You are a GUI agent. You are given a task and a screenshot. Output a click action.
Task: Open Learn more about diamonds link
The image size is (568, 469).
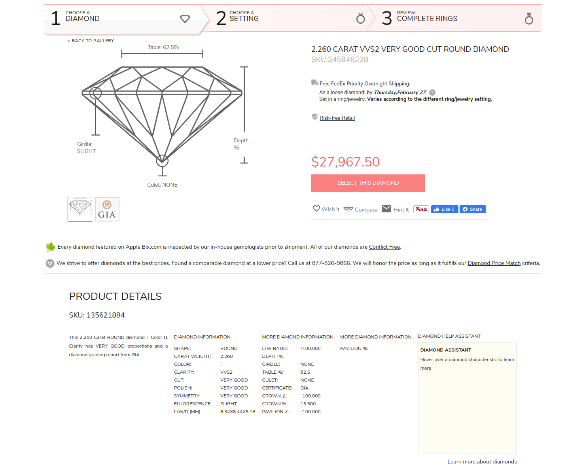tap(482, 461)
